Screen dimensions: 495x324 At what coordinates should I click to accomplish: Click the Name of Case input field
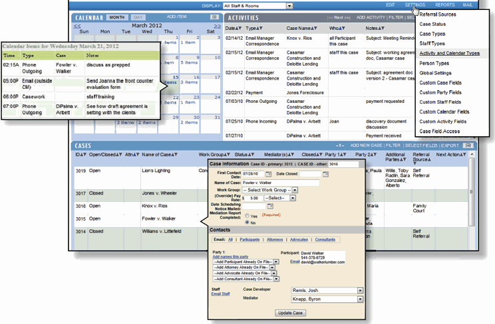coord(281,183)
